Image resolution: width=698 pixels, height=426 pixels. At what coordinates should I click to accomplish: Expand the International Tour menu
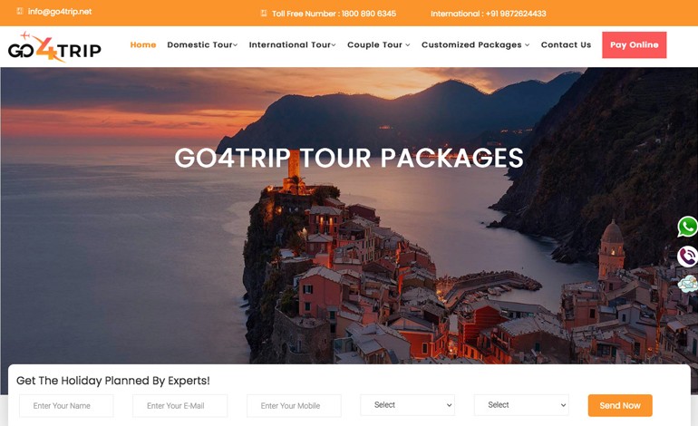(293, 45)
